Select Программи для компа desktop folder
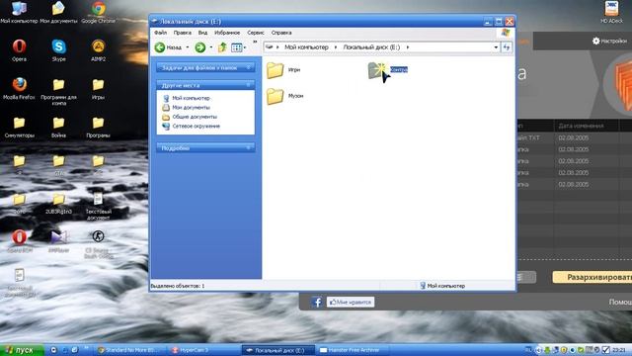 (58, 85)
